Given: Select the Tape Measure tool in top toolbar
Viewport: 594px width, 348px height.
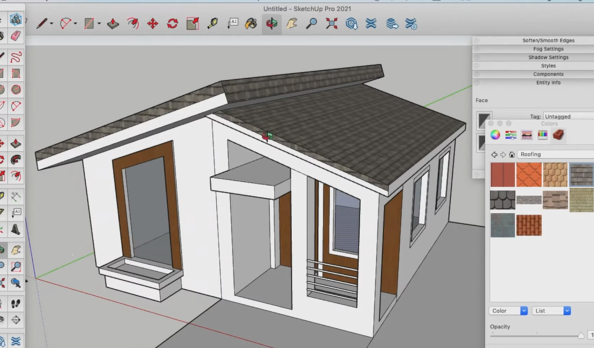Looking at the screenshot, I should coord(212,23).
